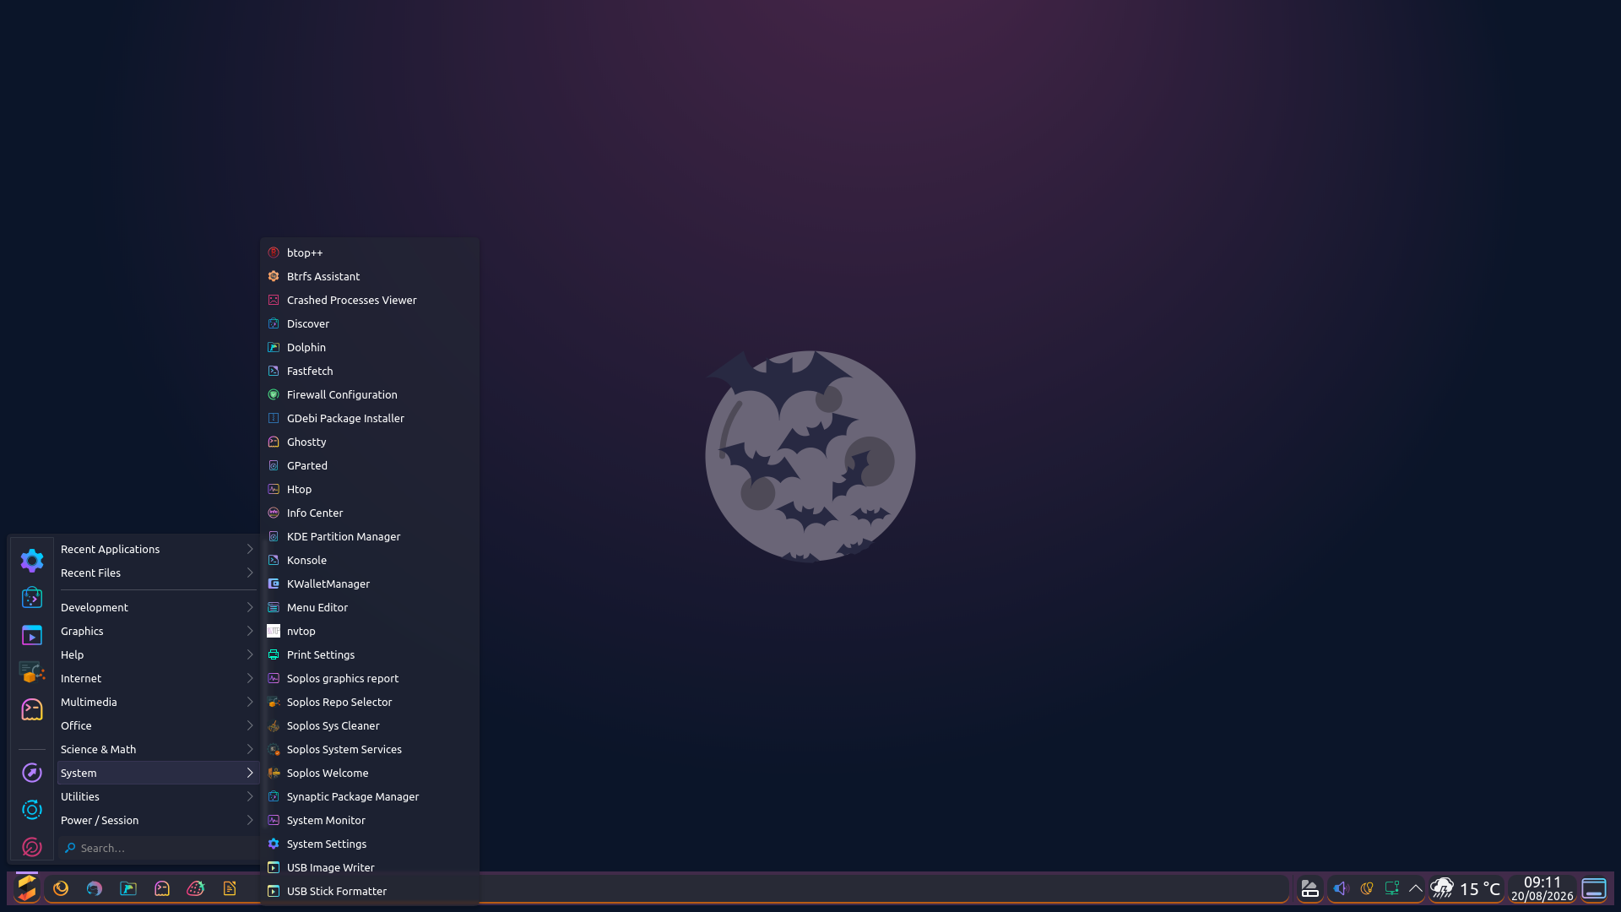
Task: Open Soplos graphics report
Action: point(370,678)
